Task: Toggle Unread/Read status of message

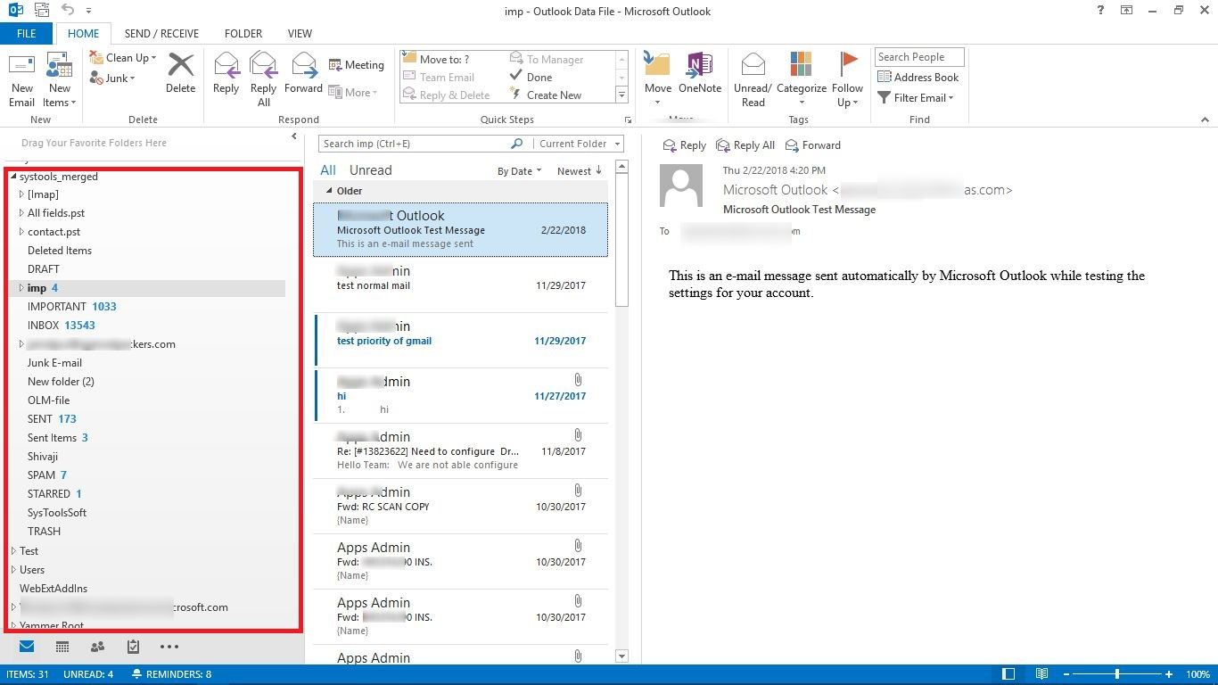Action: tap(753, 67)
